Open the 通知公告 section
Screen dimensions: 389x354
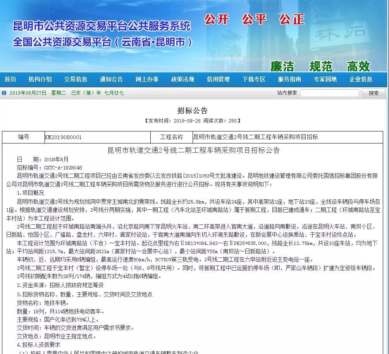[x=111, y=79]
